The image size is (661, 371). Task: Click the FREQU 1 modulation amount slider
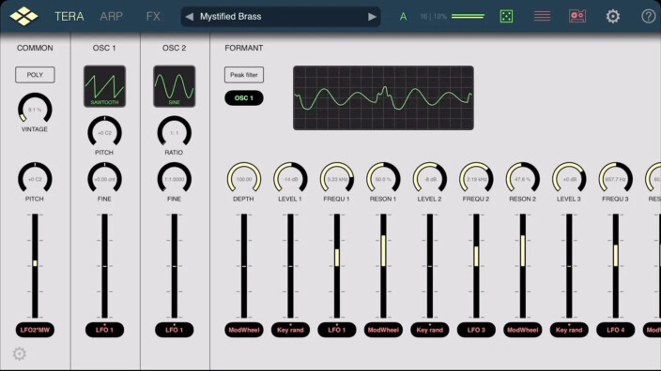(x=337, y=266)
